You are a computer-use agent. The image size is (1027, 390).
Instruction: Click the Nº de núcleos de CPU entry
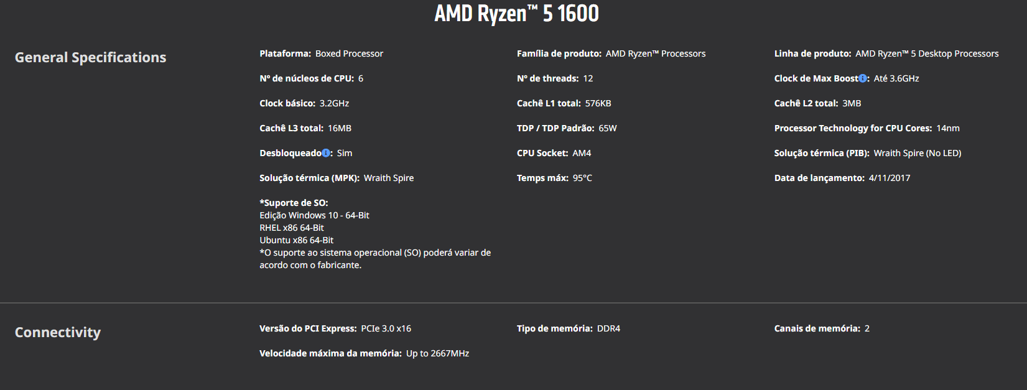(312, 78)
